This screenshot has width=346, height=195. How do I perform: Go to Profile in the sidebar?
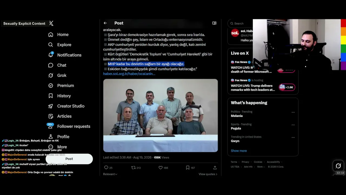pos(59,137)
